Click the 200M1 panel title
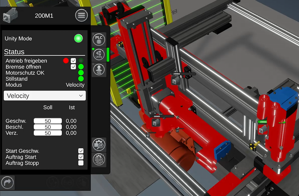The width and height of the screenshot is (299, 196). (44, 16)
